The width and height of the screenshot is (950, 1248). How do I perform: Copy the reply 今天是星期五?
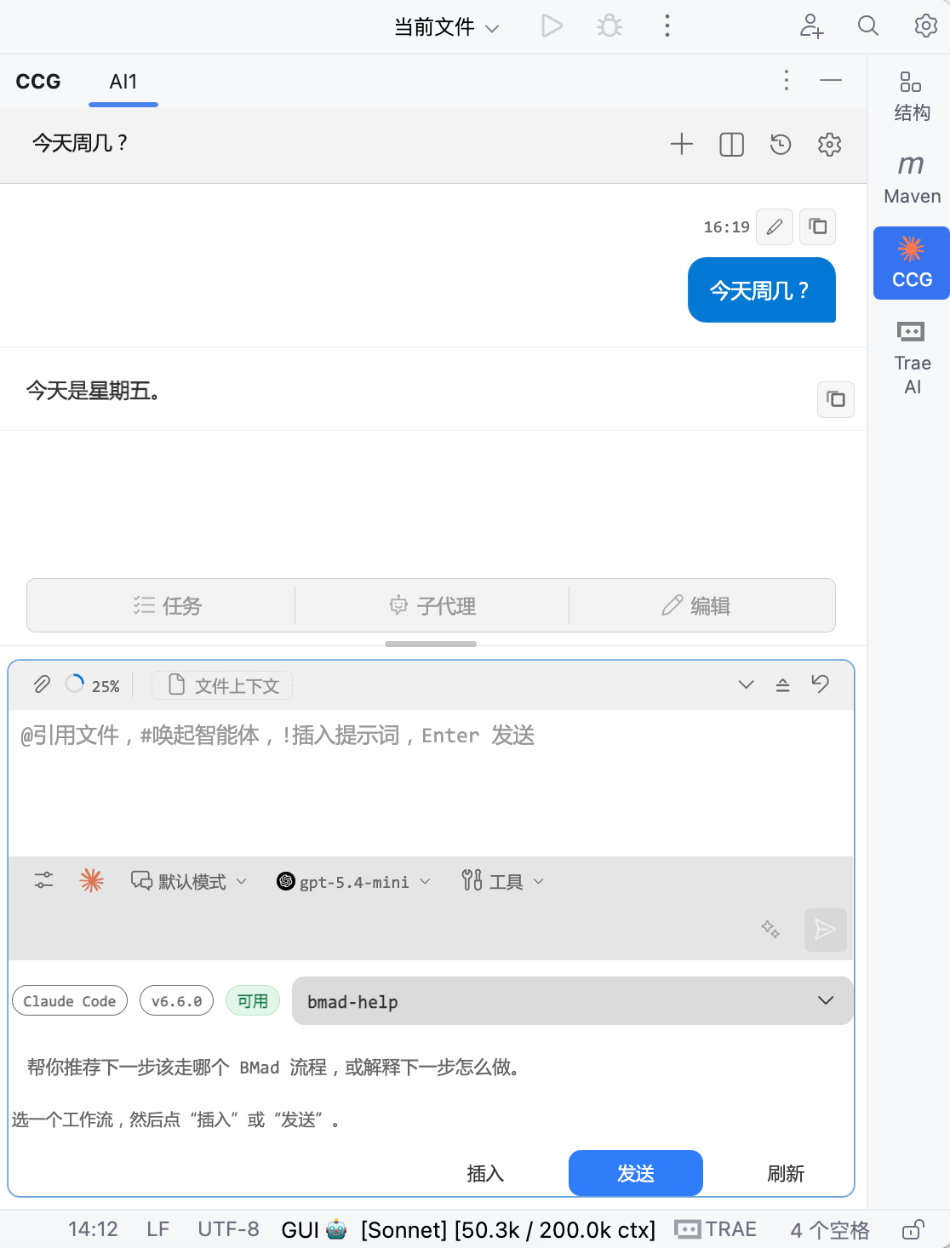point(836,399)
